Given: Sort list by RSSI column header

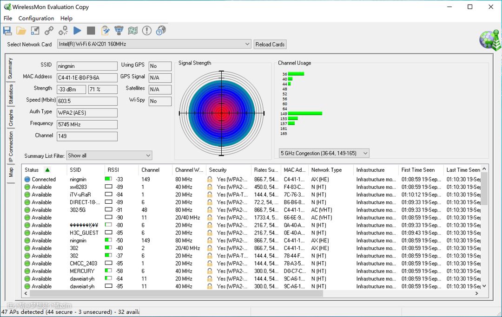Looking at the screenshot, I should (113, 170).
